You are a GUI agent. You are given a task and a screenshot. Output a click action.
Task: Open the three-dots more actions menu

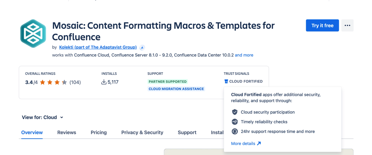(347, 25)
